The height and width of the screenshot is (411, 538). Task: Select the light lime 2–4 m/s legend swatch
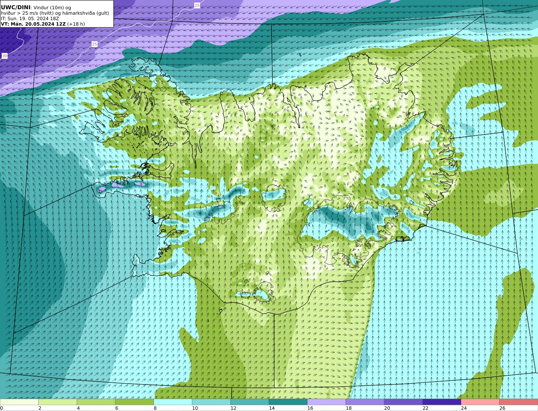(58, 402)
